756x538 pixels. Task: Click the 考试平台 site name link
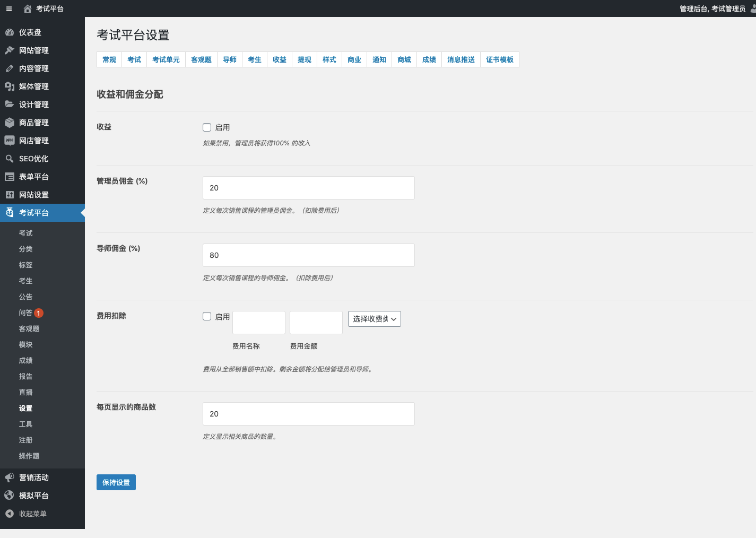pyautogui.click(x=50, y=8)
